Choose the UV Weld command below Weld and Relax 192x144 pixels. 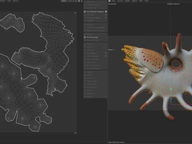pos(90,21)
